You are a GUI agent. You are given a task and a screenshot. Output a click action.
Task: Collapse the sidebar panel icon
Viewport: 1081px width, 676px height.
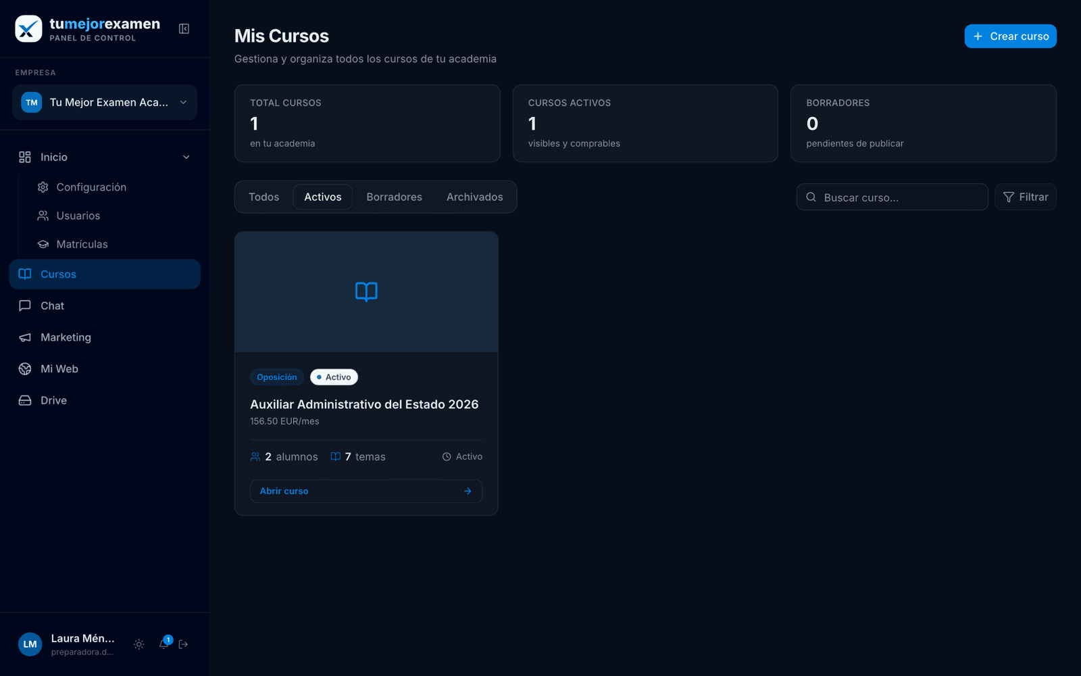[184, 28]
